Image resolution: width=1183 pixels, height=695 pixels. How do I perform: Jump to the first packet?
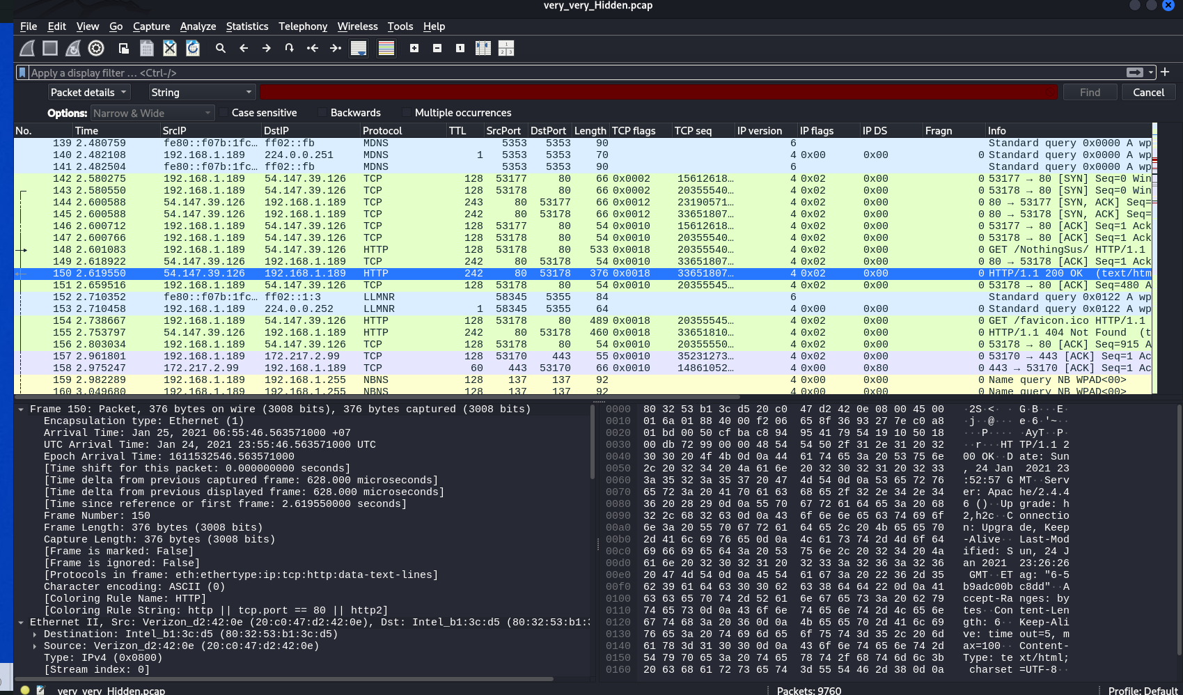[x=313, y=48]
